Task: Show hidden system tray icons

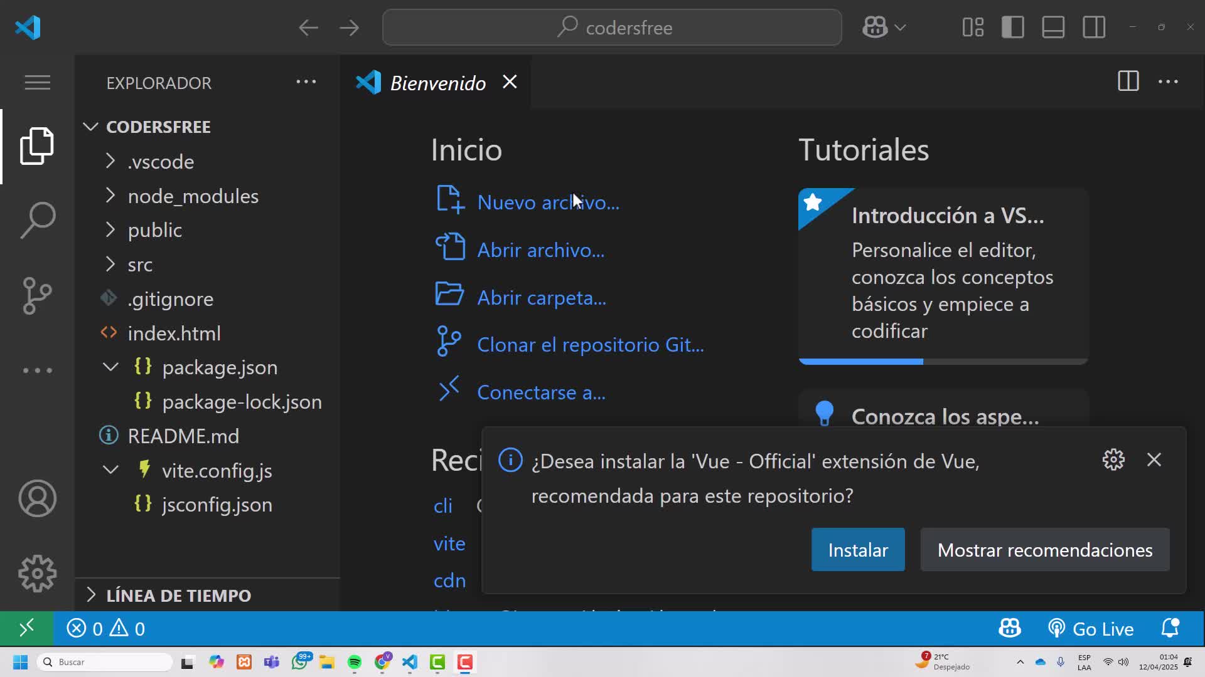Action: [1020, 662]
